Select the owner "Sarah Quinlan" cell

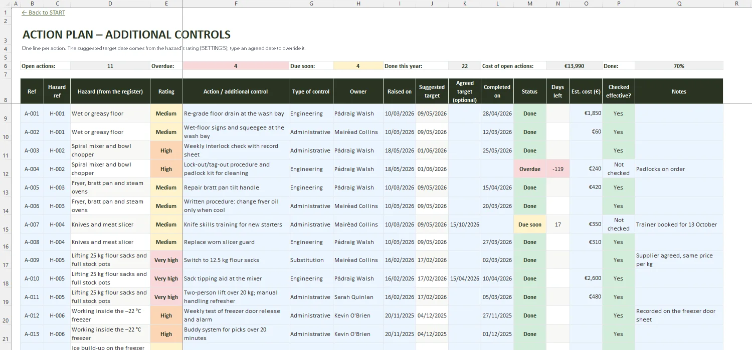[358, 297]
